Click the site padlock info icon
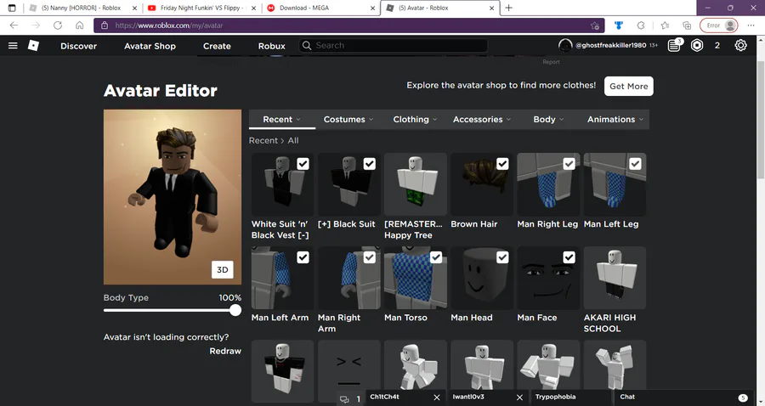 point(105,25)
